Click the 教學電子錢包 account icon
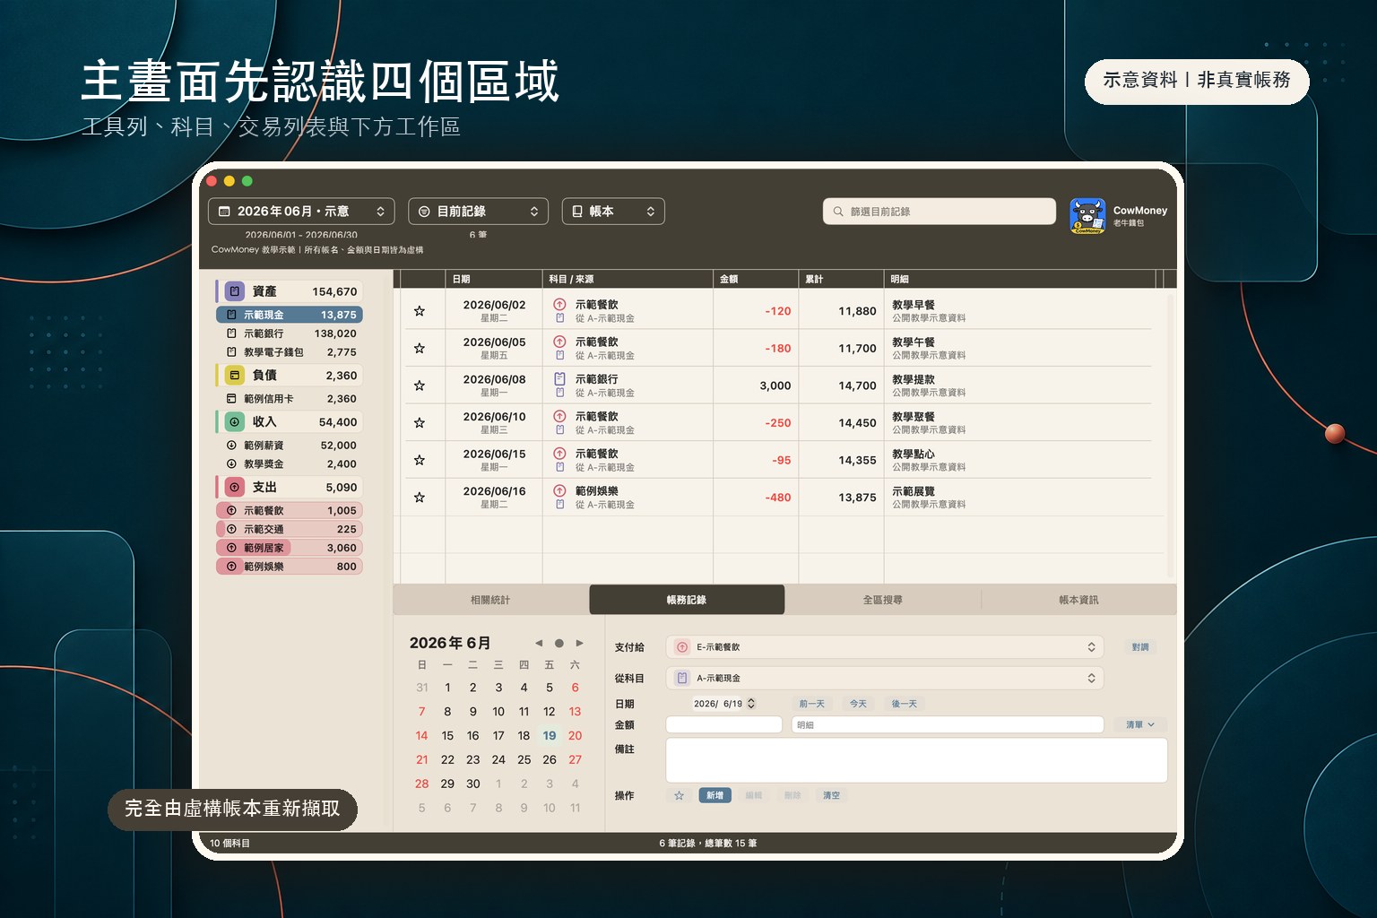The image size is (1377, 918). [x=231, y=352]
